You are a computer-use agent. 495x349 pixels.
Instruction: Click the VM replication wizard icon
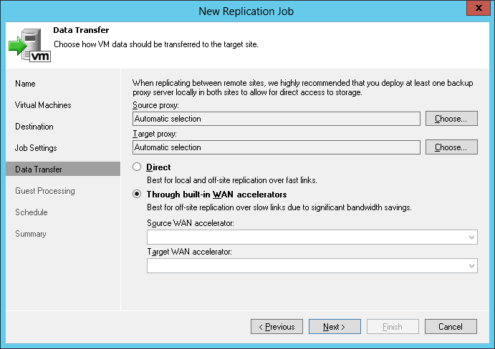click(28, 44)
